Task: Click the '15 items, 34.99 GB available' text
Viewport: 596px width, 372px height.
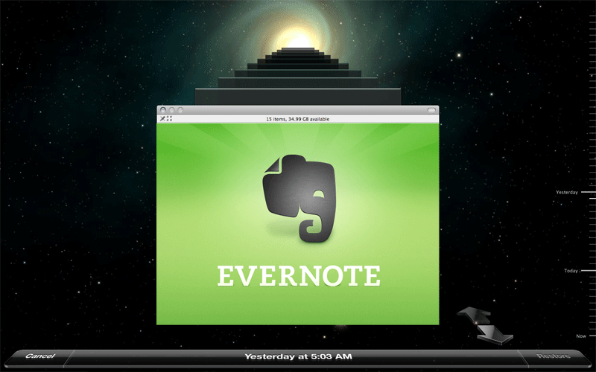Action: (297, 119)
